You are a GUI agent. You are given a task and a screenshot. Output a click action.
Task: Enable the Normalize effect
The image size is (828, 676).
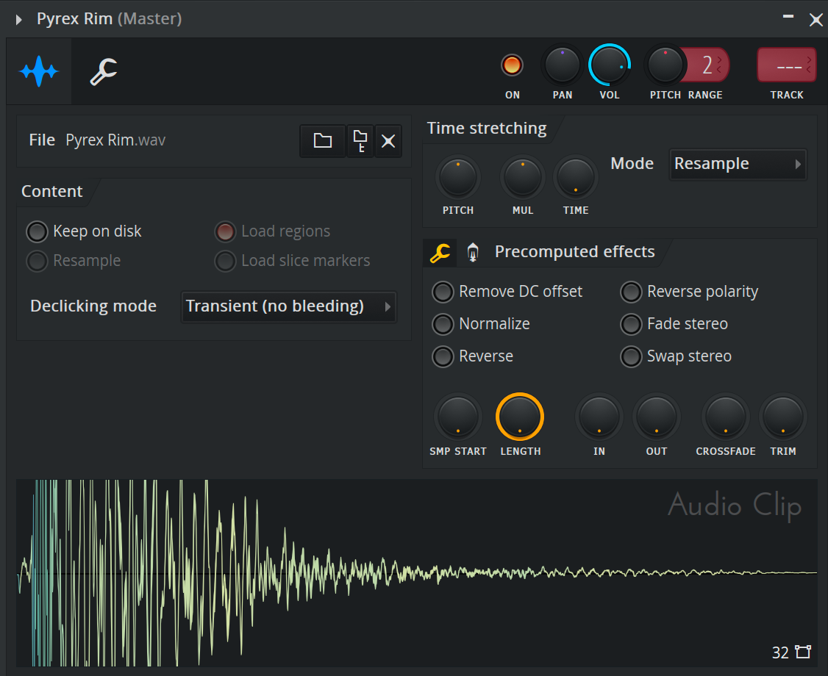(x=443, y=324)
